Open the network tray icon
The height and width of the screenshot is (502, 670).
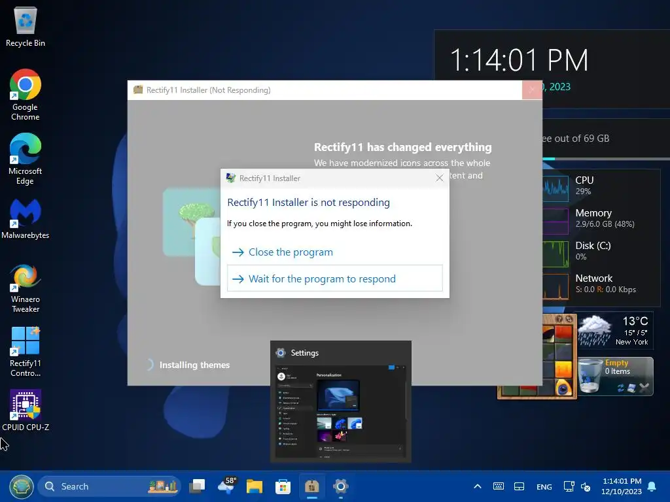tap(569, 486)
